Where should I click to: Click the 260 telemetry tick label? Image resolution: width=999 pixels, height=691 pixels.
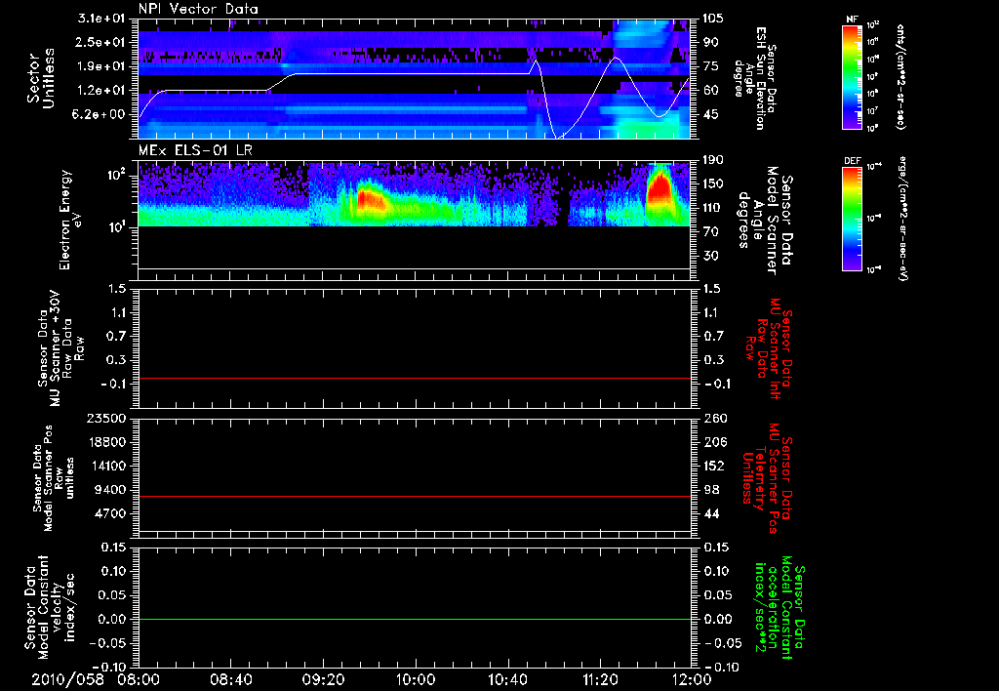713,419
